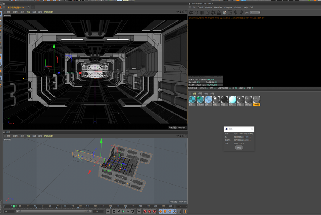Open ProRender menu in top viewport
The height and width of the screenshot is (215, 321).
[49, 12]
